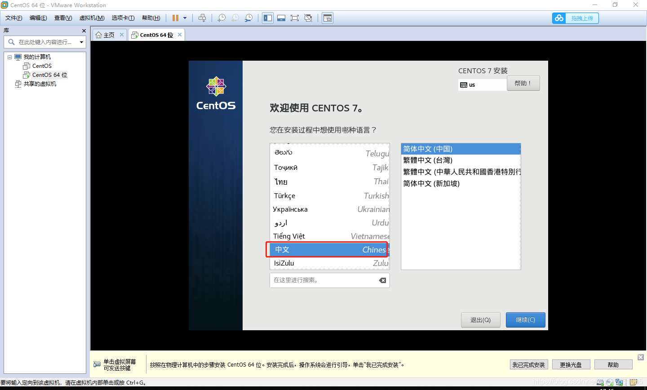Select 中文 Chinese language
The width and height of the screenshot is (647, 390).
point(330,249)
